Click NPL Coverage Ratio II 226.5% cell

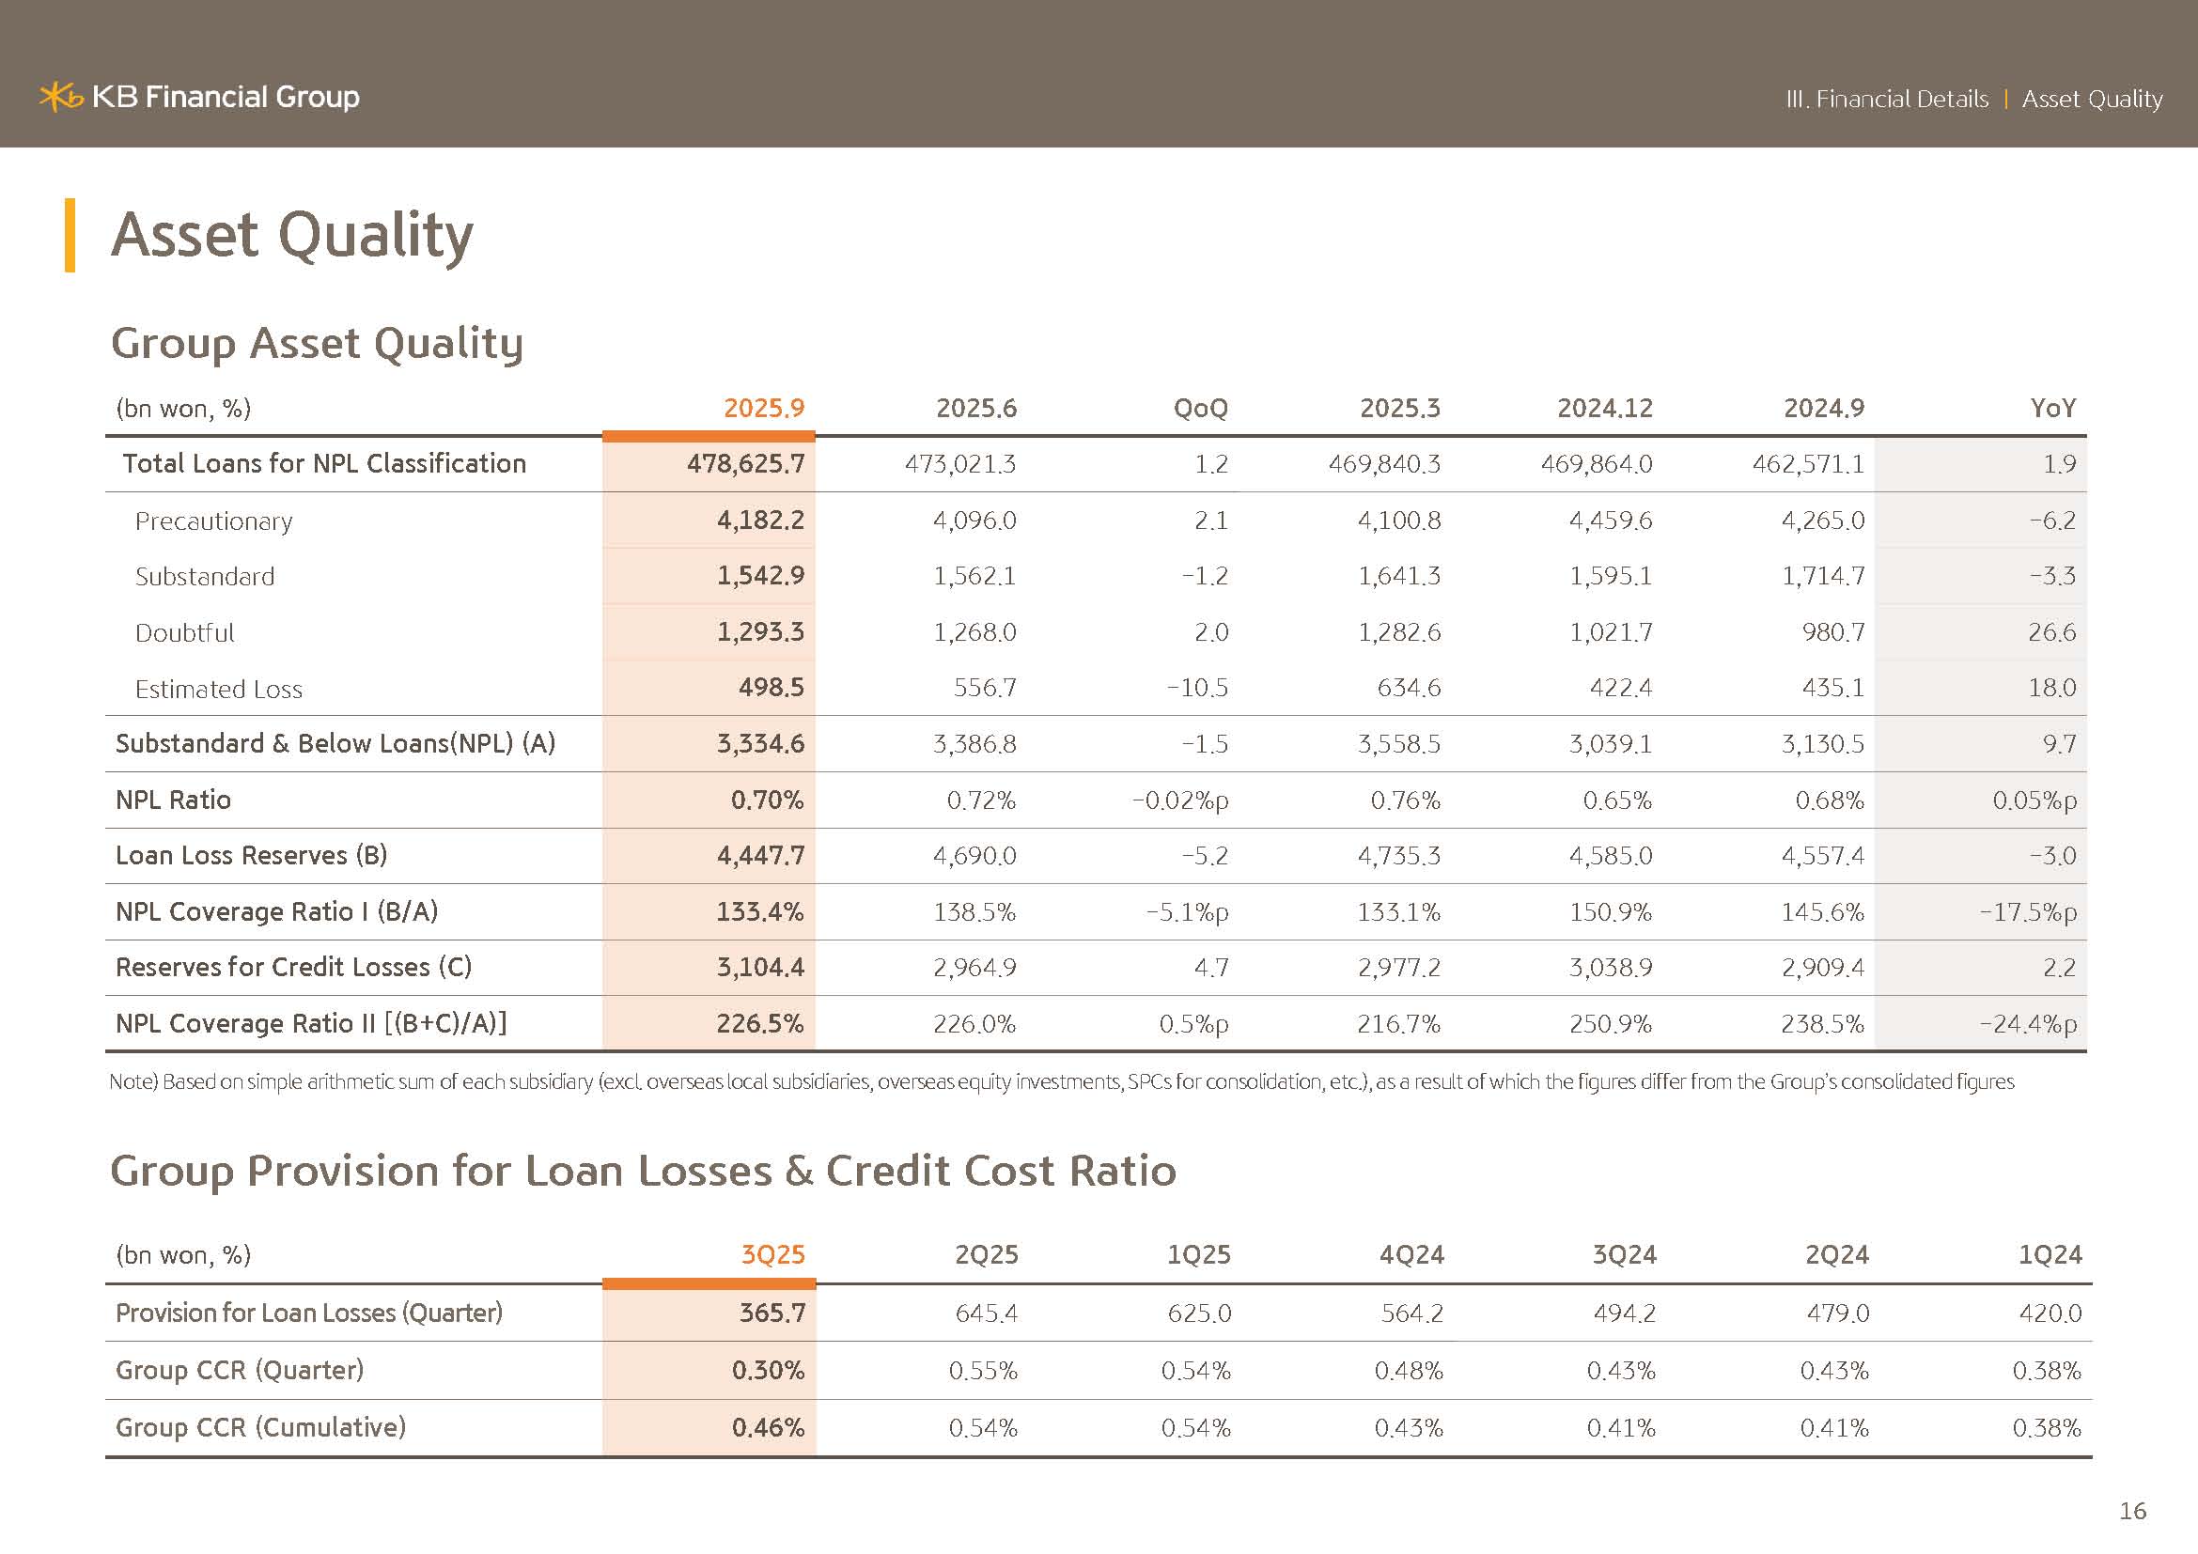pyautogui.click(x=759, y=1024)
